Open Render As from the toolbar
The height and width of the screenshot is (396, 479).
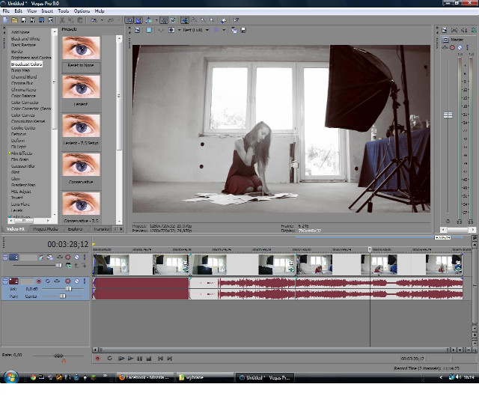(x=42, y=20)
